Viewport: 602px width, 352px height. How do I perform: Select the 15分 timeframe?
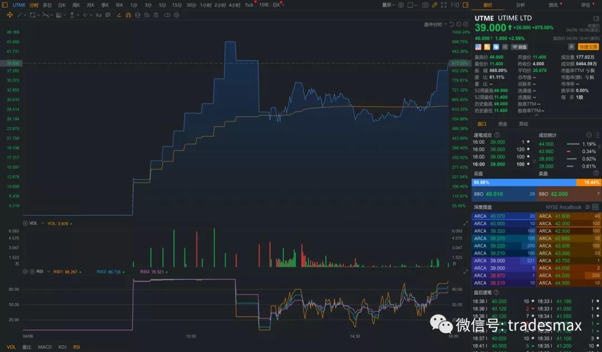pyautogui.click(x=177, y=5)
